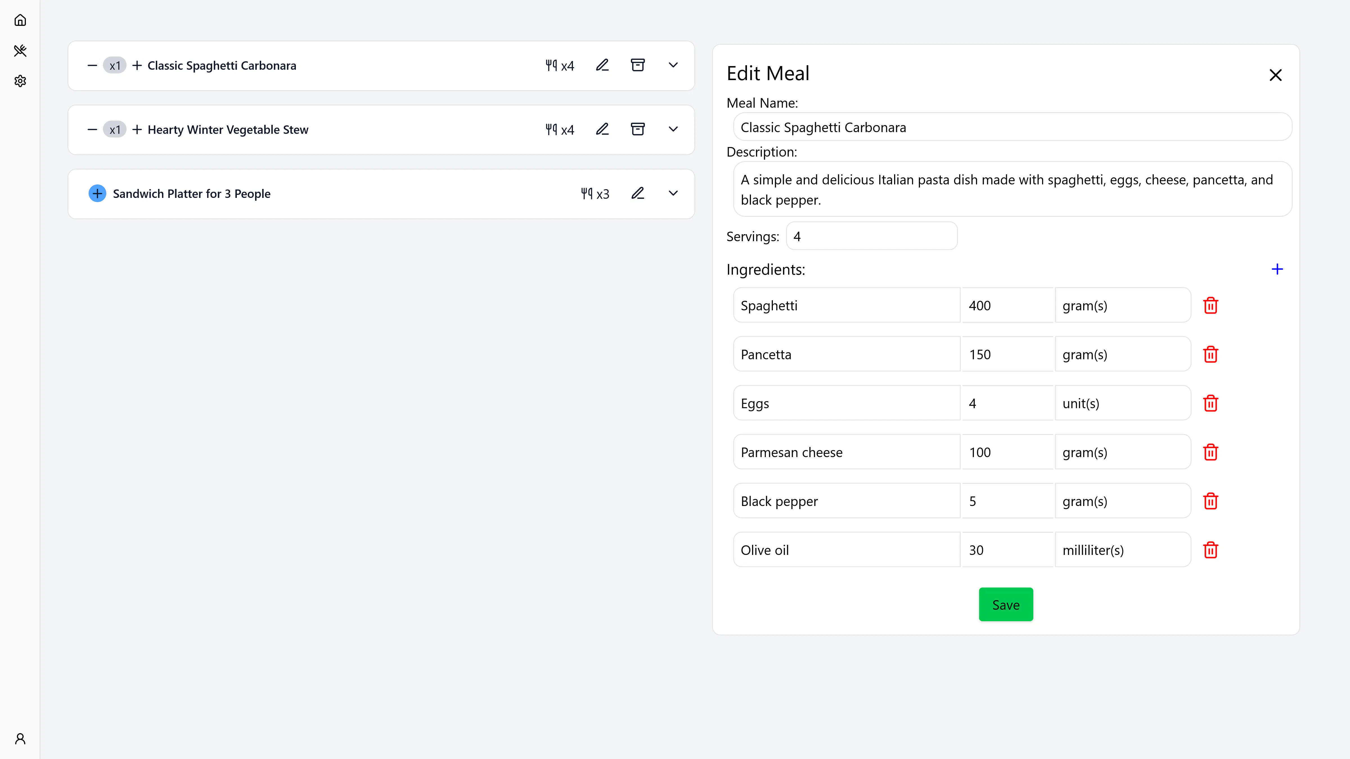The height and width of the screenshot is (759, 1350).
Task: Archive Classic Spaghetti Carbonara meal
Action: click(637, 65)
